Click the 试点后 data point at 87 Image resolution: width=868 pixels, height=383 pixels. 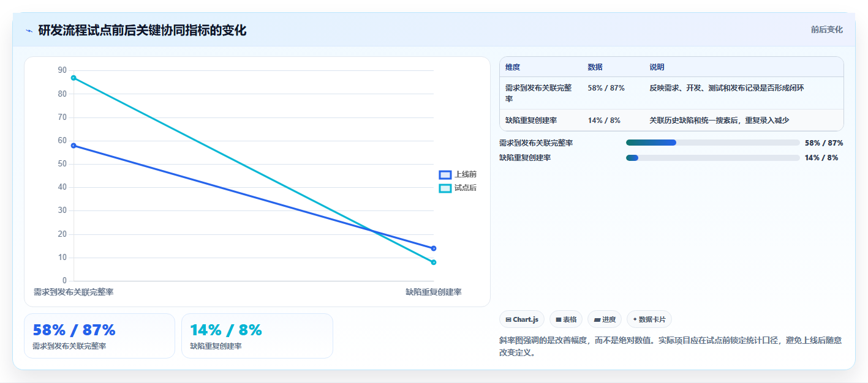pyautogui.click(x=74, y=78)
